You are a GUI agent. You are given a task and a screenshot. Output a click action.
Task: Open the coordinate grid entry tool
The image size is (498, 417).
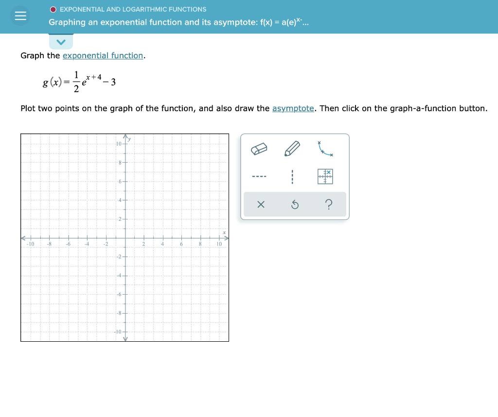coord(325,176)
